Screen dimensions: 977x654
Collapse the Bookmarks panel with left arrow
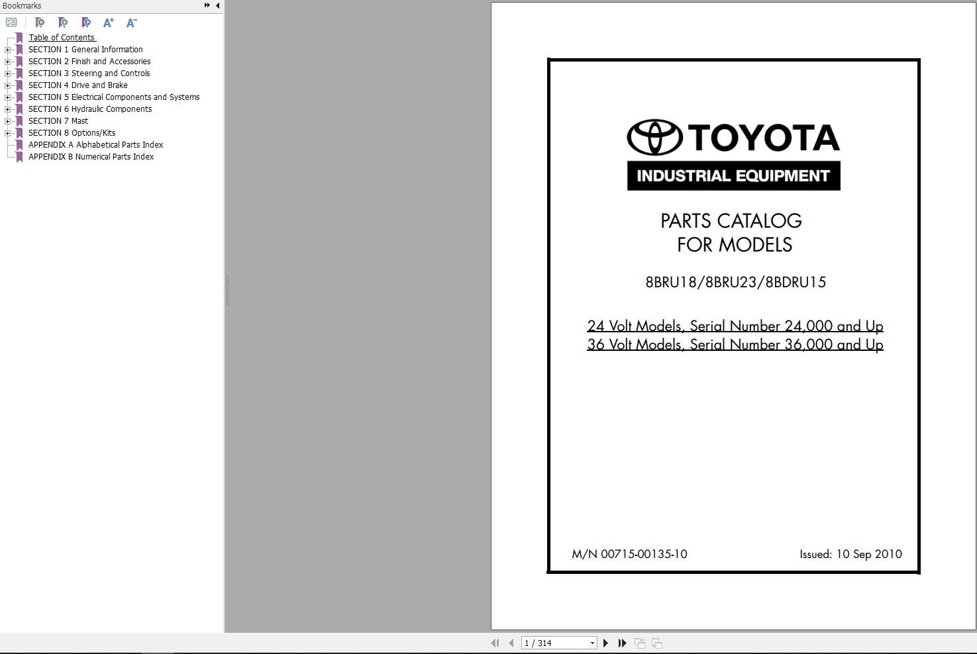click(218, 5)
